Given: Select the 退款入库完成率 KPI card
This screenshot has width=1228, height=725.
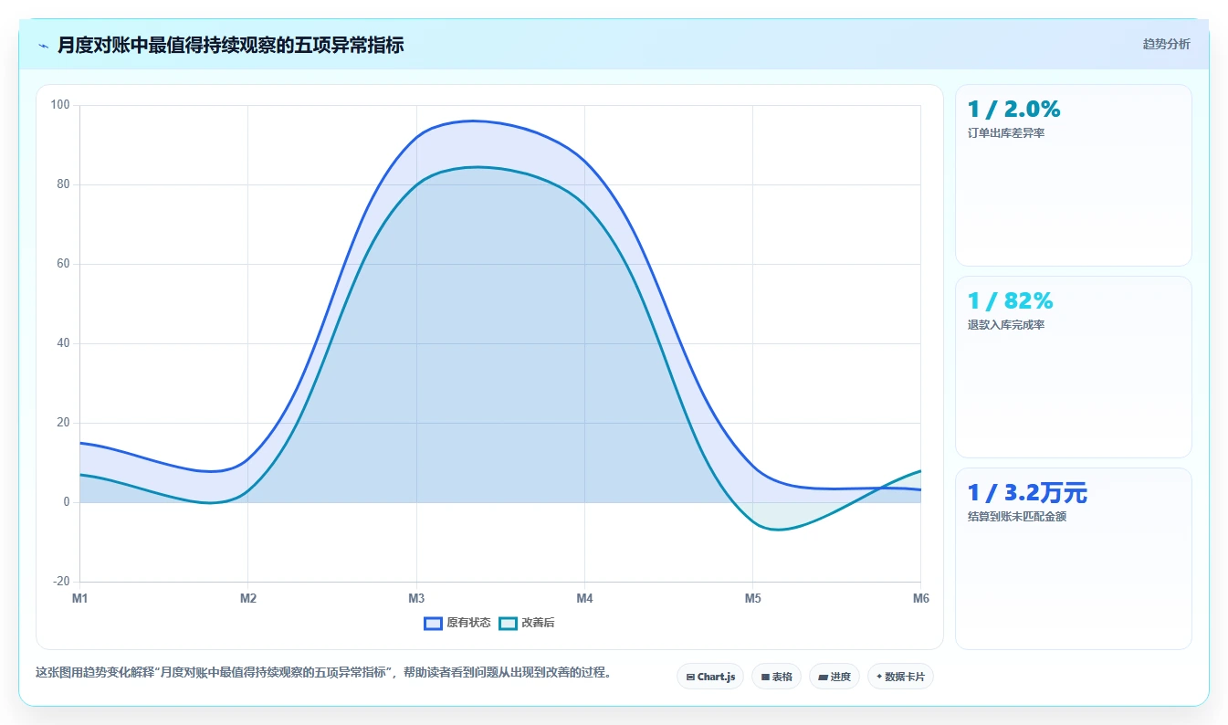Looking at the screenshot, I should (1074, 367).
